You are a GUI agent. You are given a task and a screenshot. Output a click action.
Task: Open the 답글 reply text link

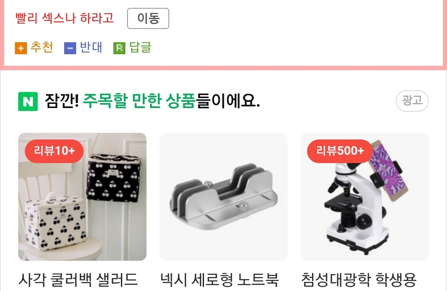pos(140,47)
